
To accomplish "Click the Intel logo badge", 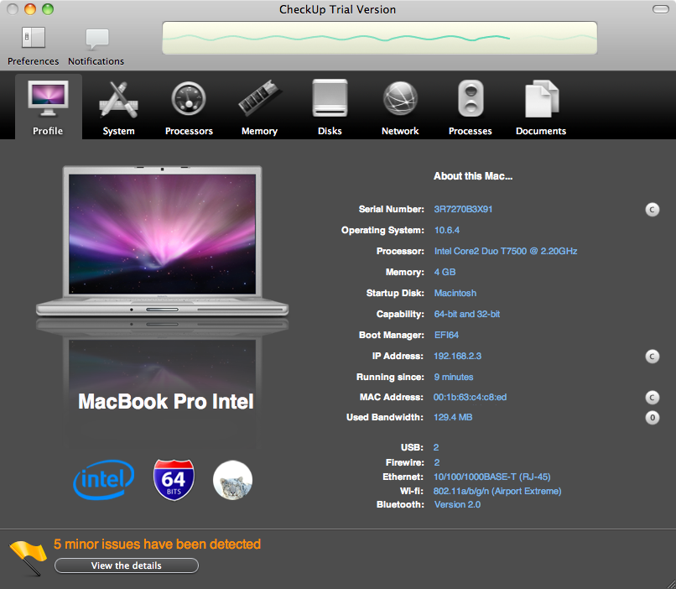I will click(104, 479).
